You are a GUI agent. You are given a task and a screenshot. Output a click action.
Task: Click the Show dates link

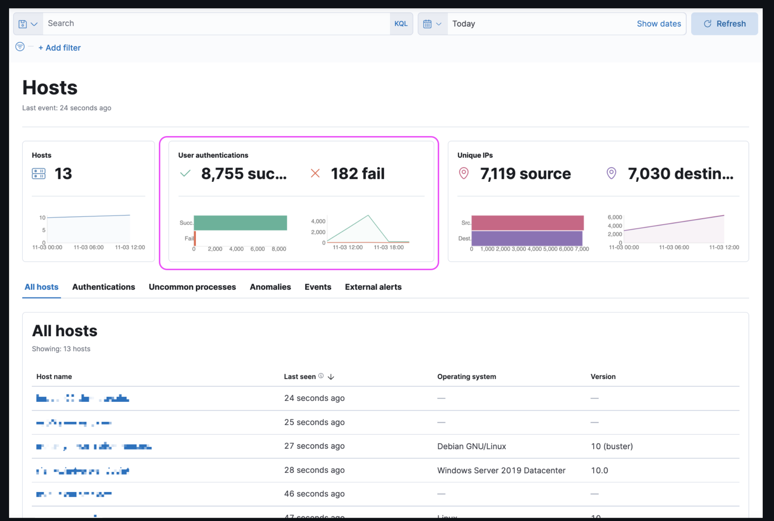[659, 24]
